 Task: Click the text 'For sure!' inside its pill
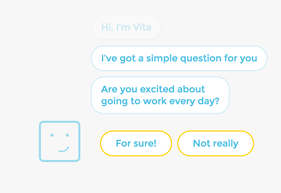pos(136,143)
